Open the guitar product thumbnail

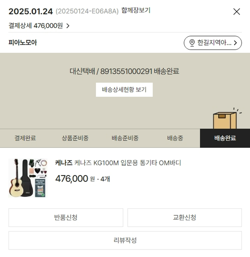coord(28,178)
